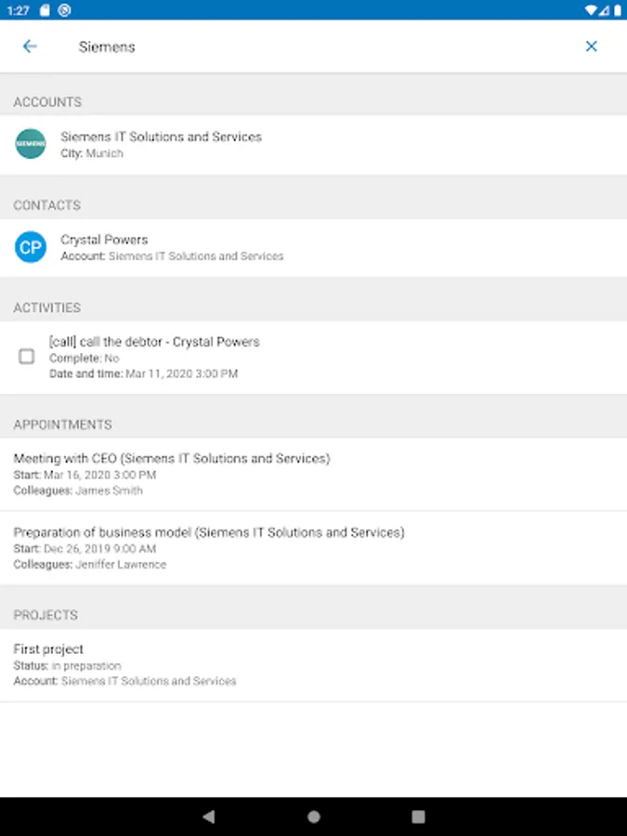This screenshot has width=627, height=836.
Task: Tap the CP contact avatar
Action: pos(31,247)
